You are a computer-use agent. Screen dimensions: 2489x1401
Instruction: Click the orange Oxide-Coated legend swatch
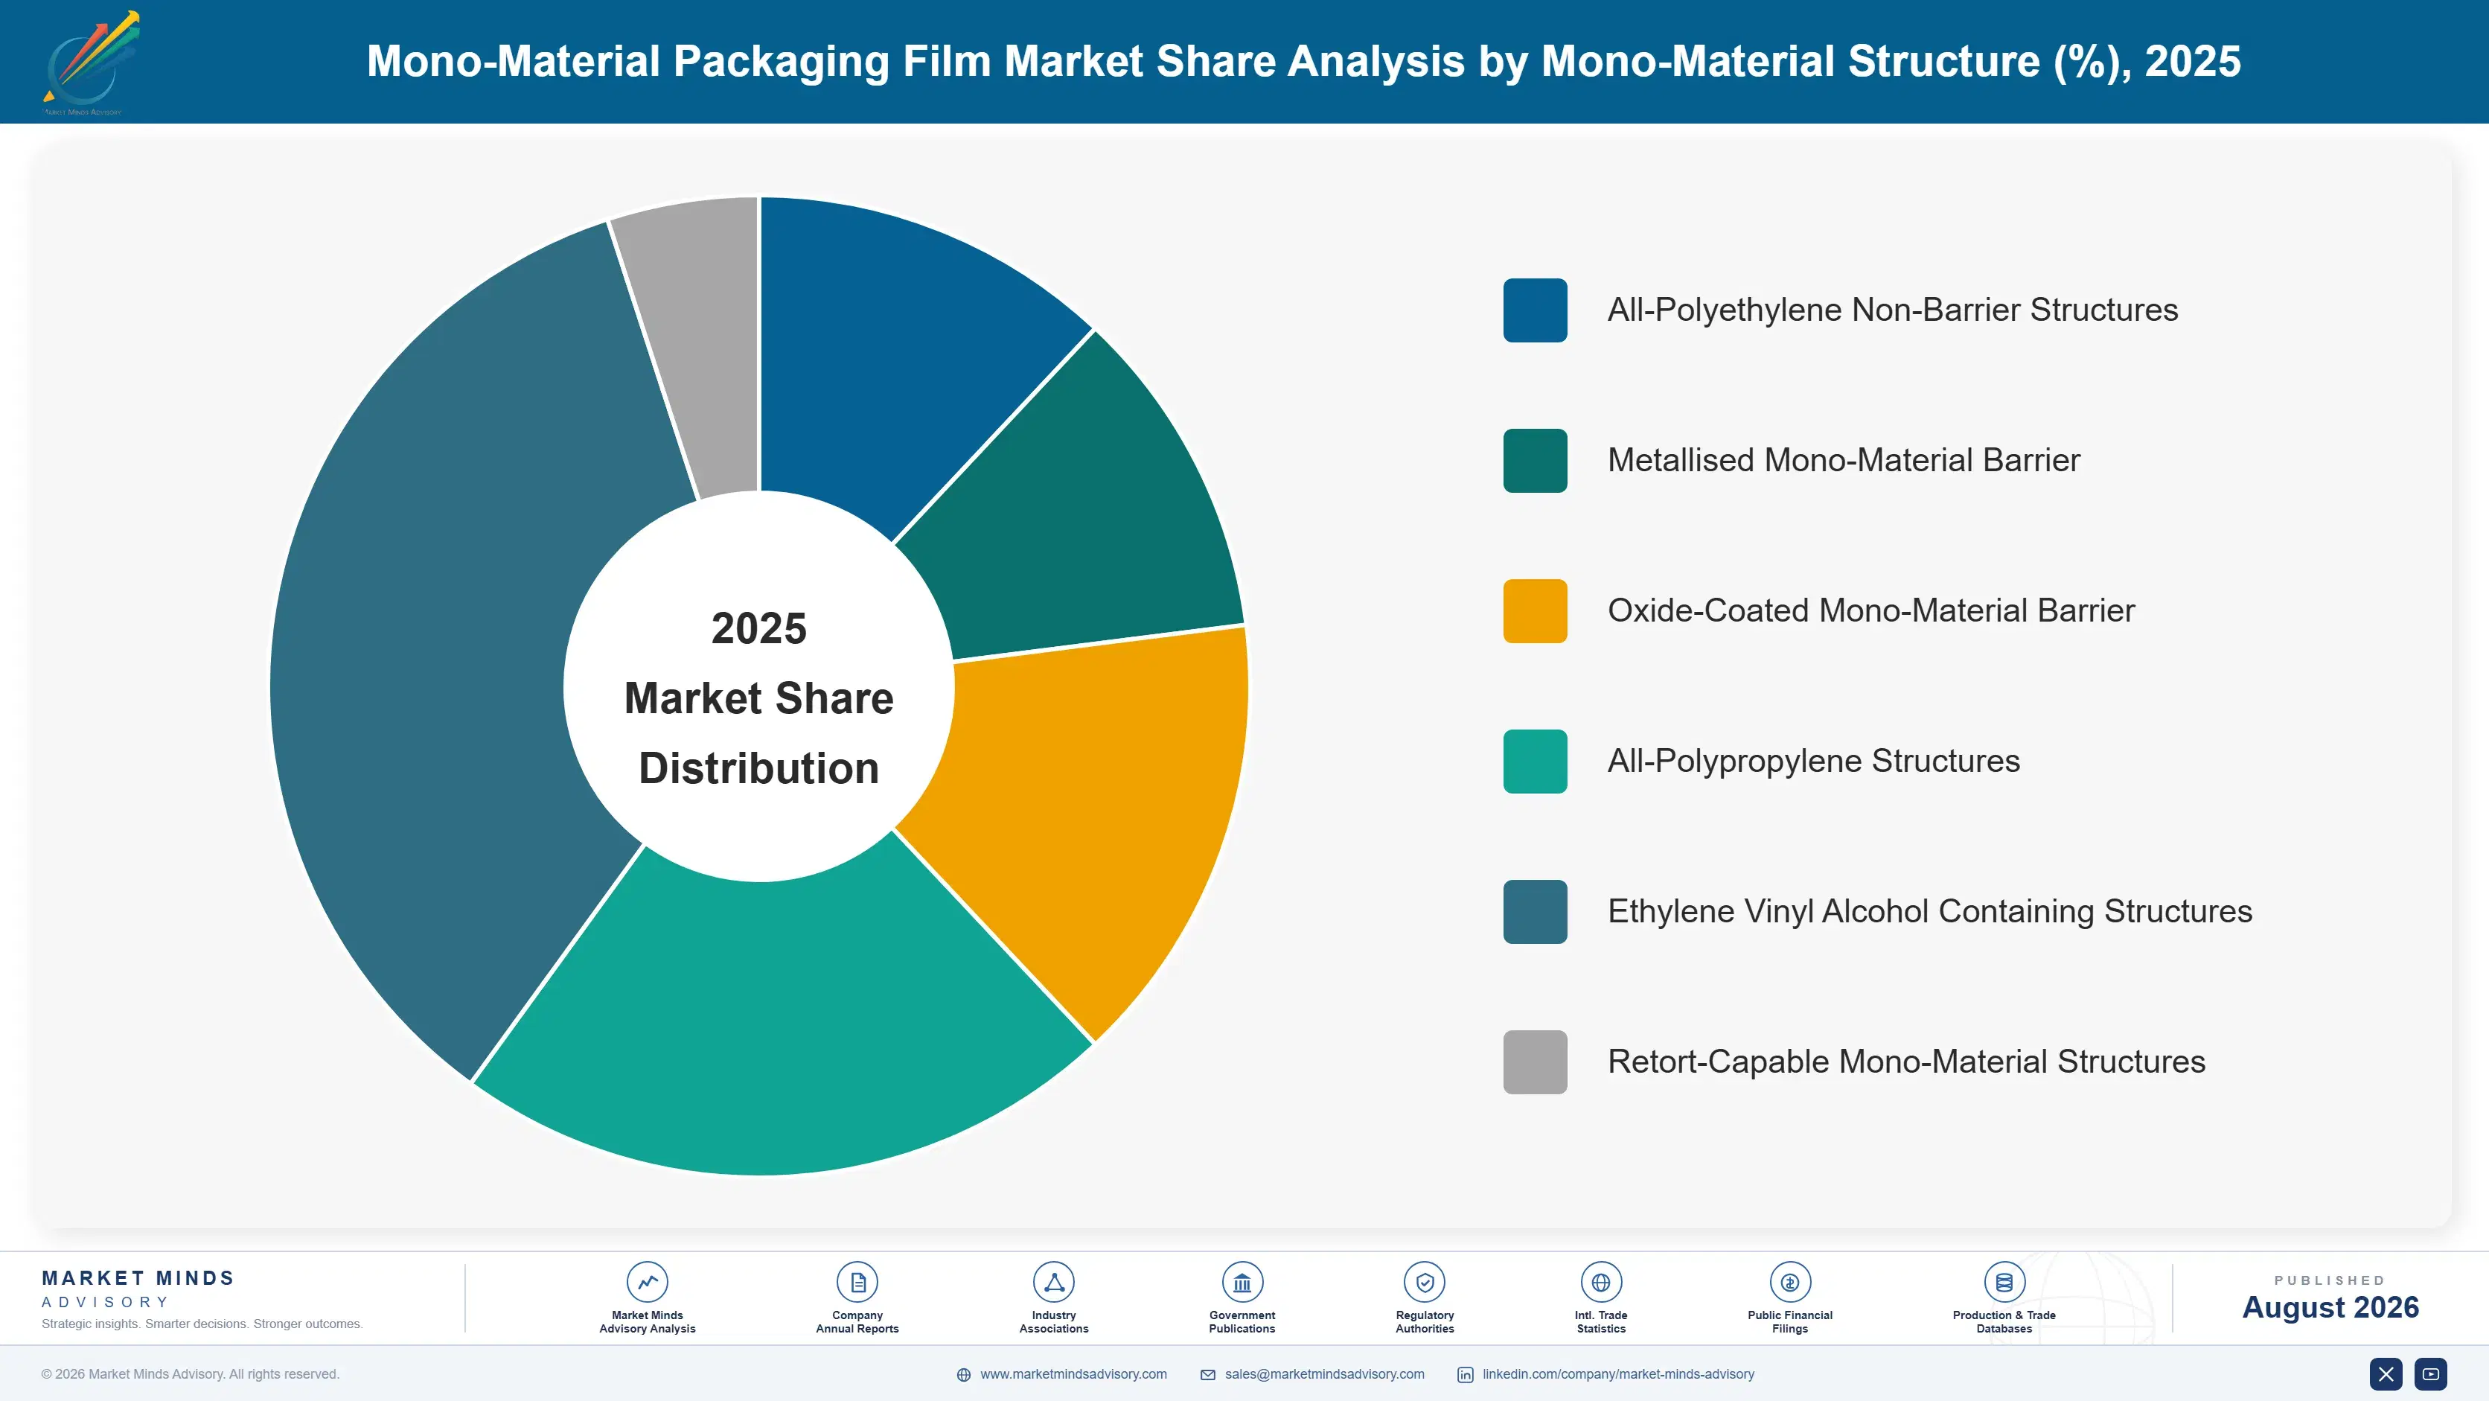pyautogui.click(x=1534, y=610)
